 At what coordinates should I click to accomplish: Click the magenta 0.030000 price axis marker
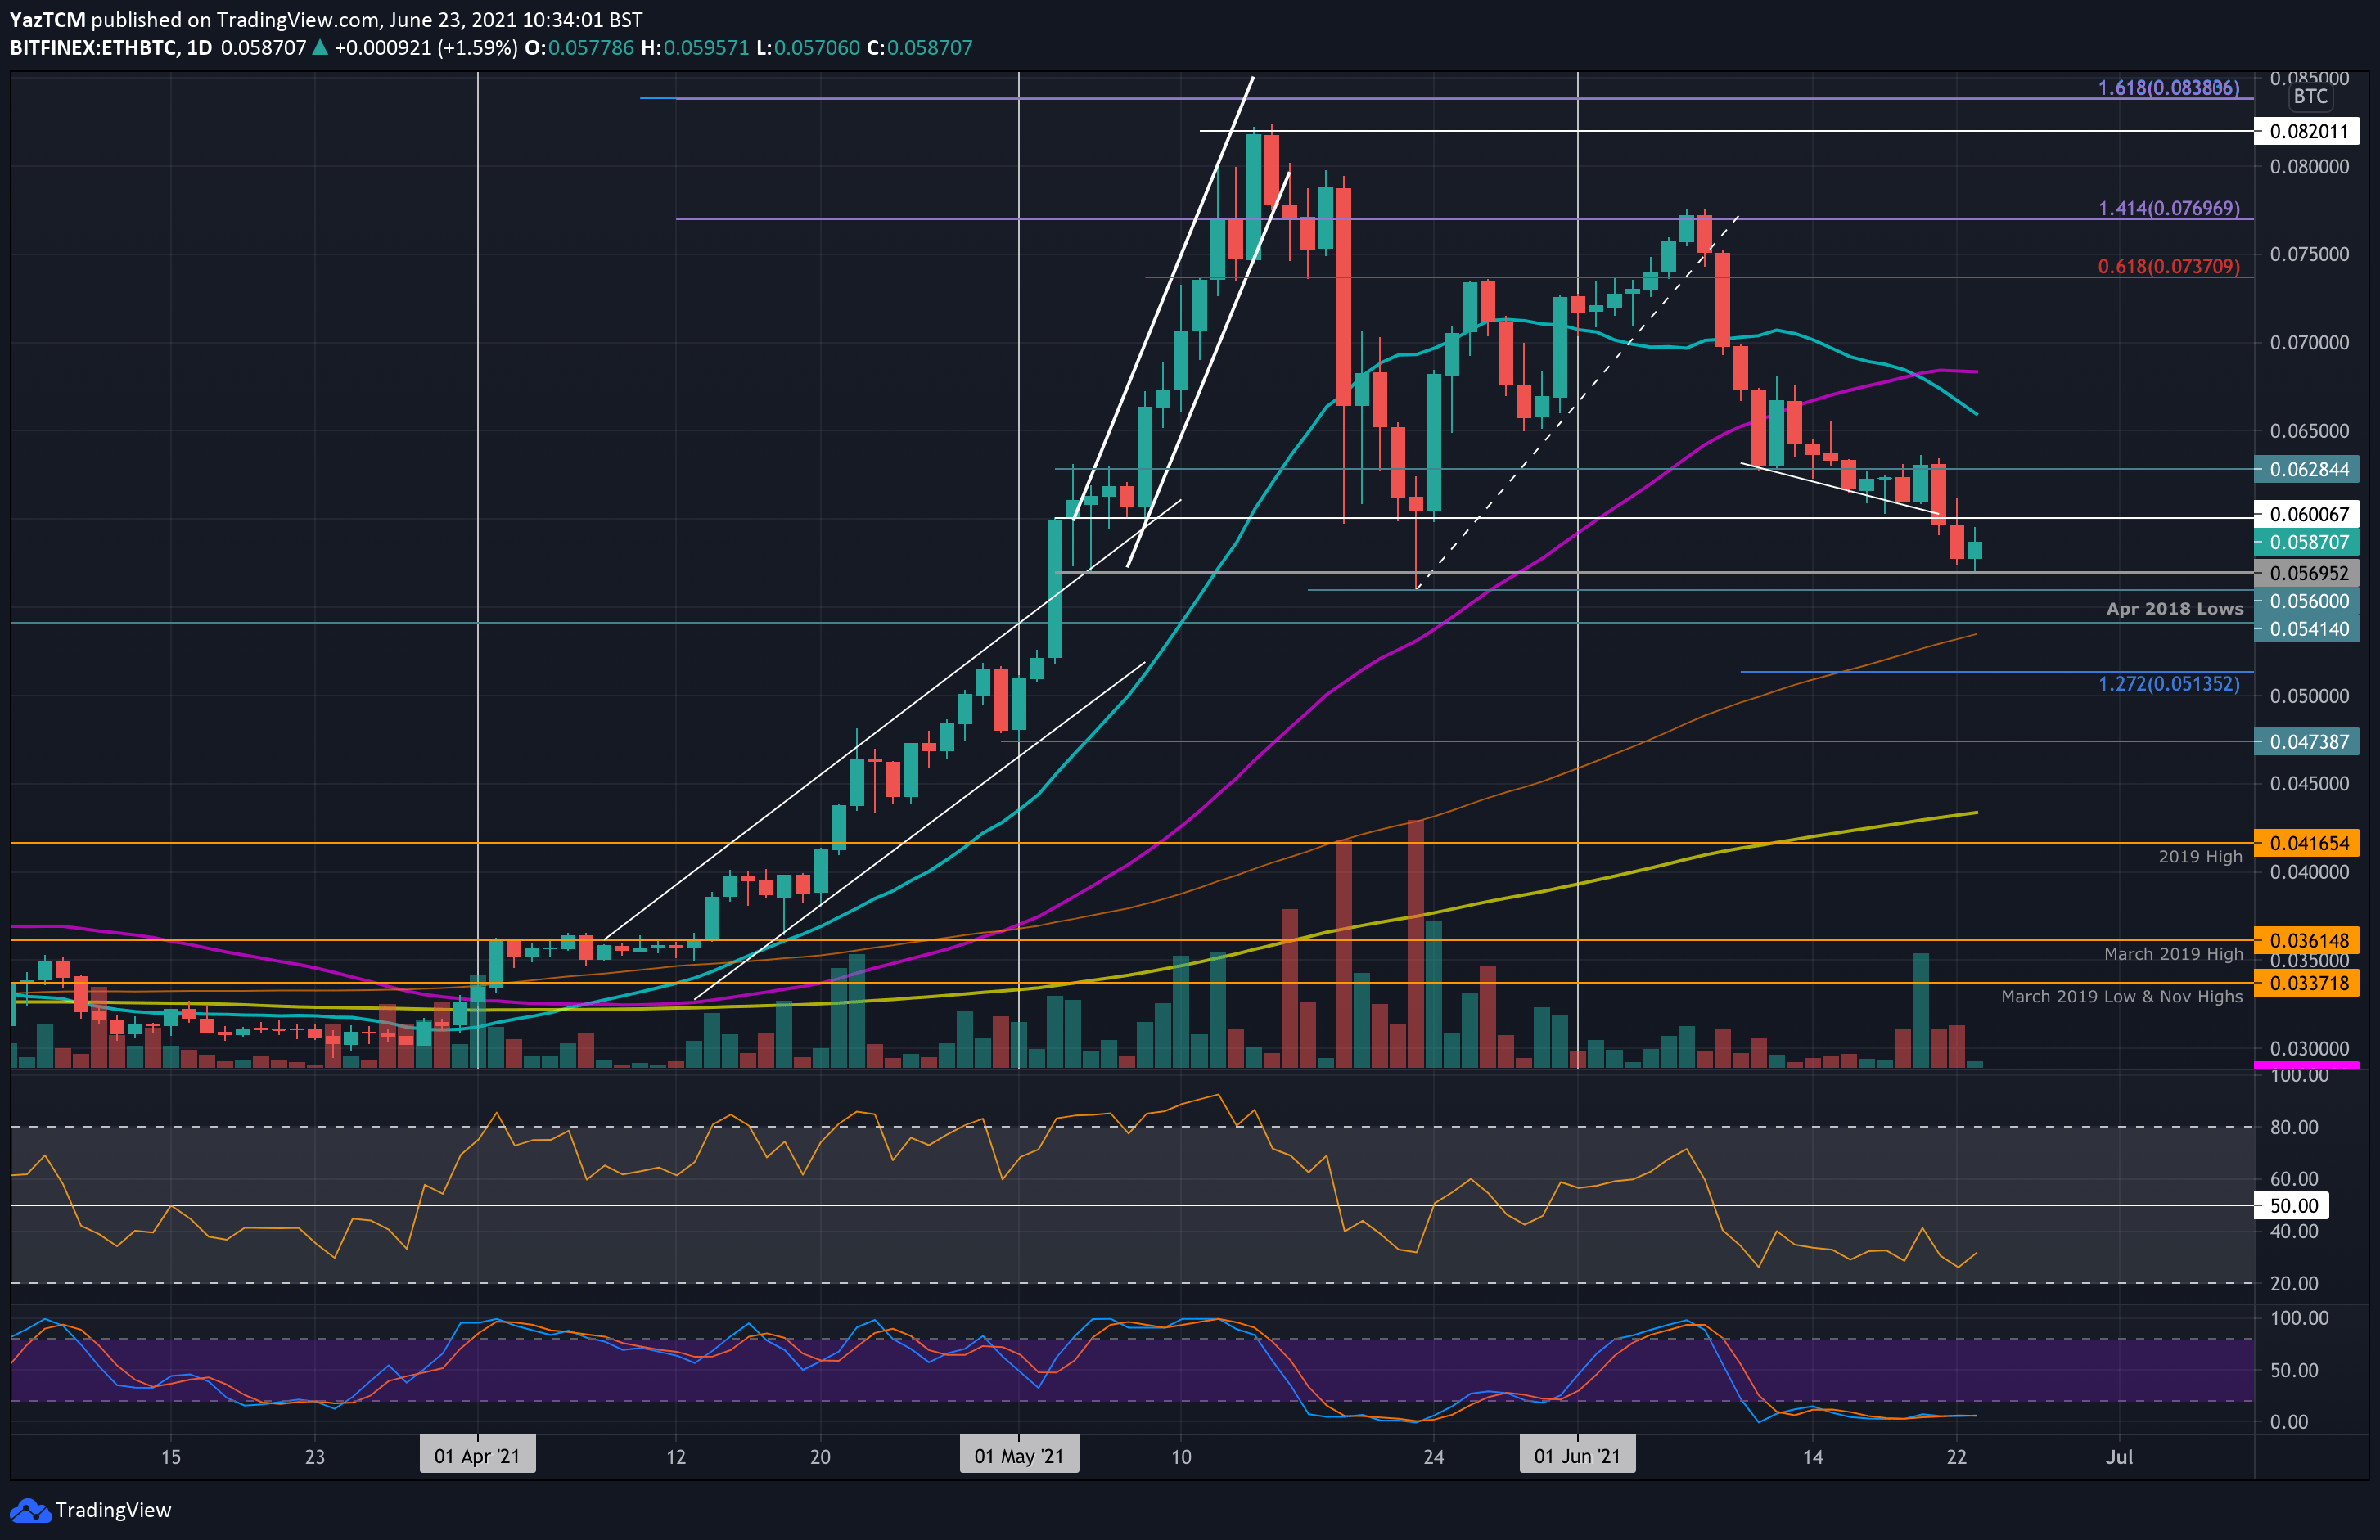(x=2307, y=1065)
